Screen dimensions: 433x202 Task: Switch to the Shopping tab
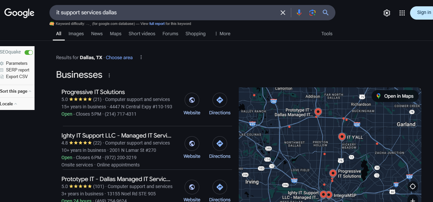[196, 34]
